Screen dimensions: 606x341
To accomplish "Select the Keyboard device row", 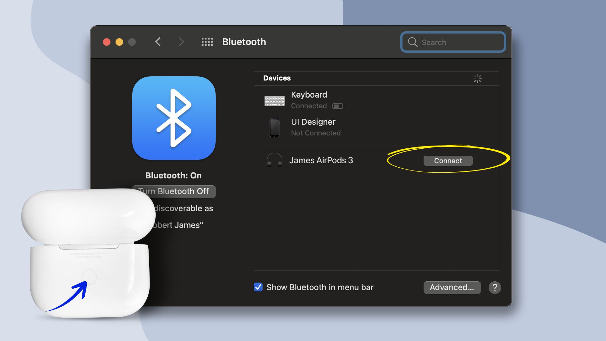I will [x=376, y=100].
